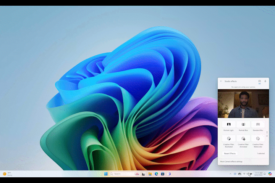The image size is (275, 183).
Task: Go back from Studio effects panel
Action: point(221,81)
